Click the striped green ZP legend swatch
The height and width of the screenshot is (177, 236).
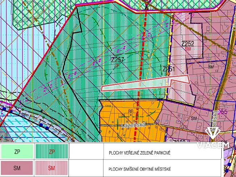pos(51,152)
